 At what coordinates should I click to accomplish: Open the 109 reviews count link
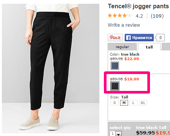pyautogui.click(x=157, y=16)
